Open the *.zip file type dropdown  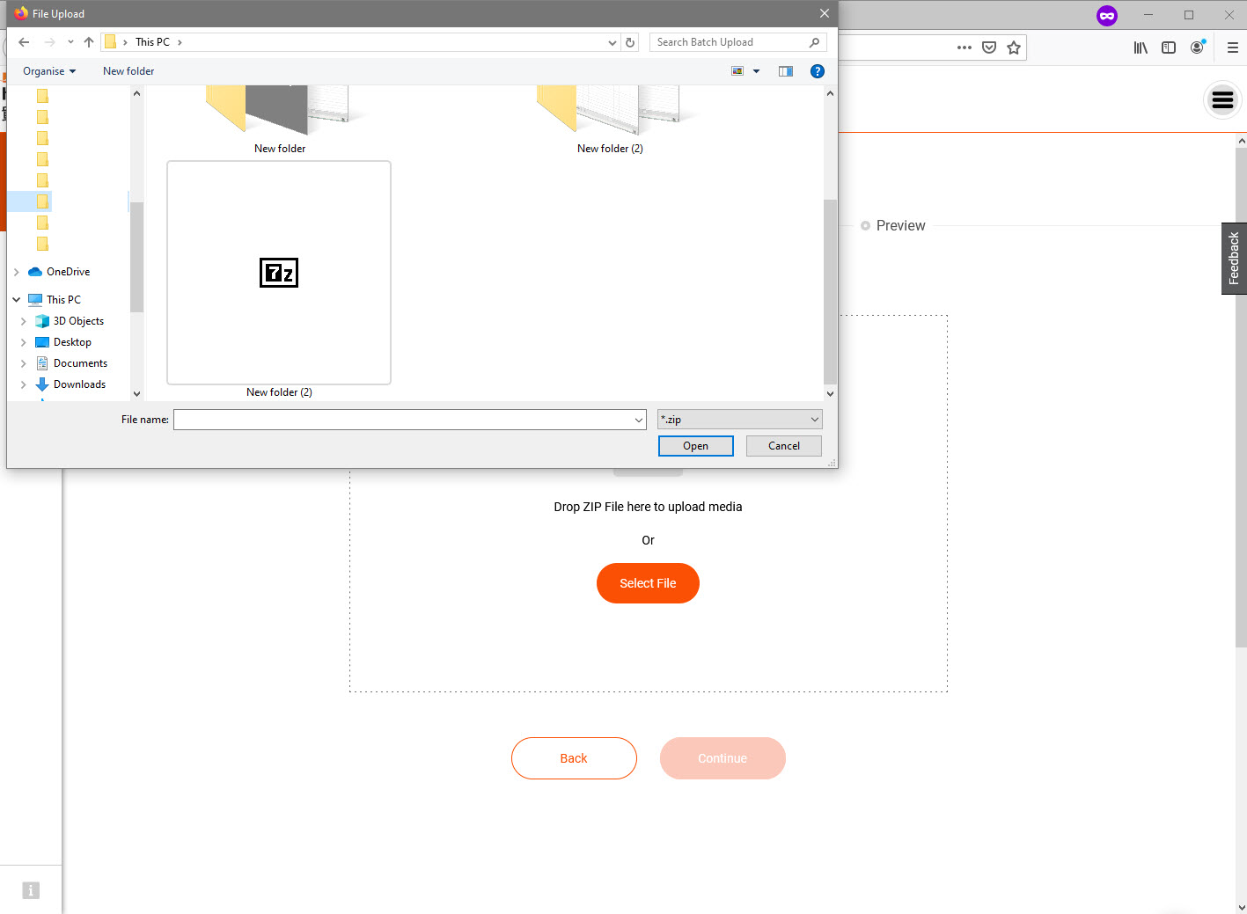(739, 420)
